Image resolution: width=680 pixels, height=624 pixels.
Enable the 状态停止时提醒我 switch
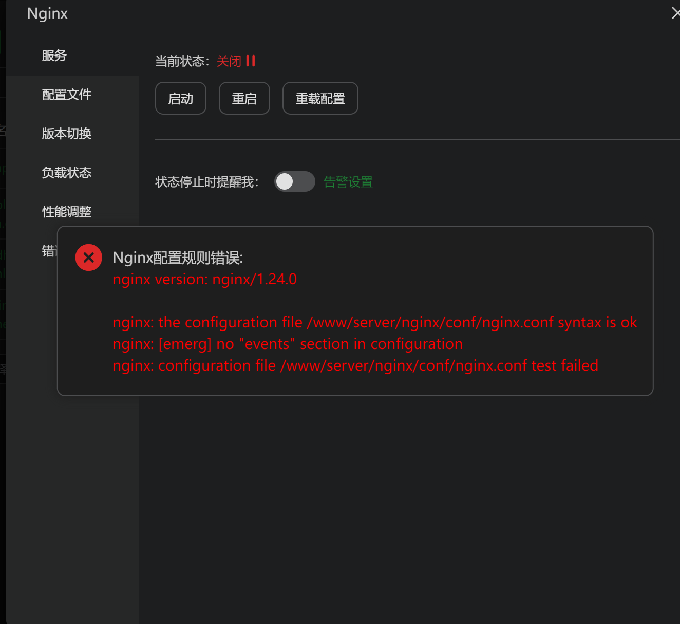294,181
